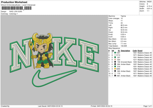Click the 'St.' column header

coord(119,51)
